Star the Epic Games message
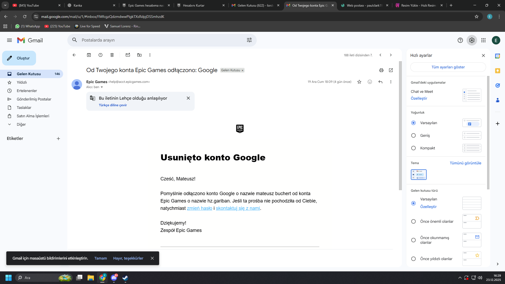Image resolution: width=505 pixels, height=284 pixels. 359,82
